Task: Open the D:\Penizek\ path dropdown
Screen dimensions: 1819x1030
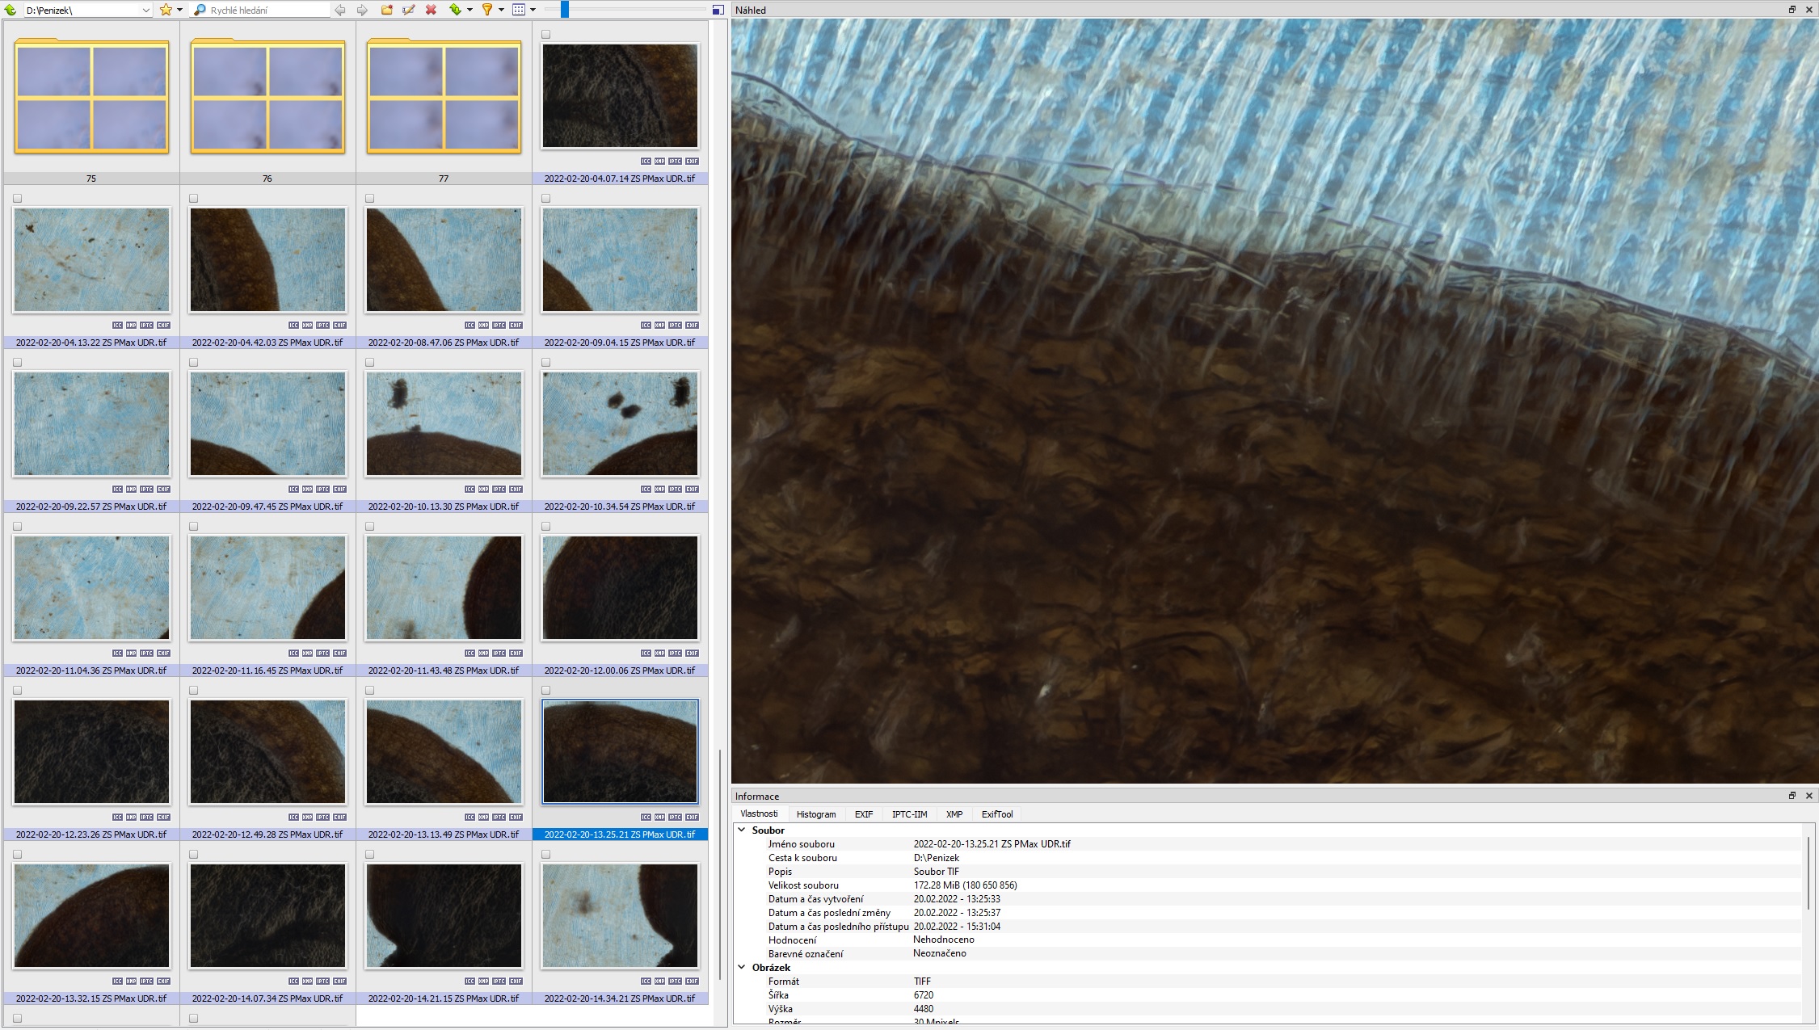Action: (145, 11)
